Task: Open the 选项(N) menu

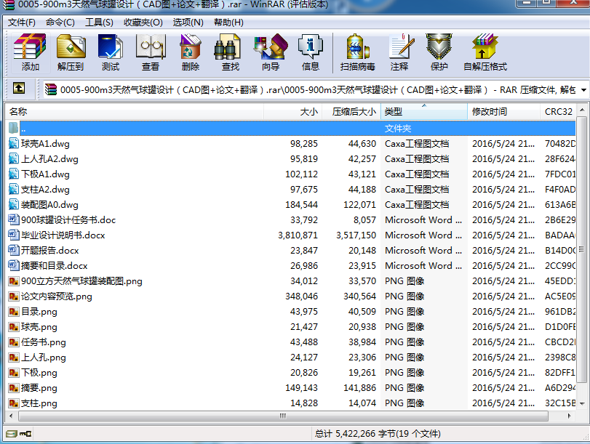Action: point(188,23)
